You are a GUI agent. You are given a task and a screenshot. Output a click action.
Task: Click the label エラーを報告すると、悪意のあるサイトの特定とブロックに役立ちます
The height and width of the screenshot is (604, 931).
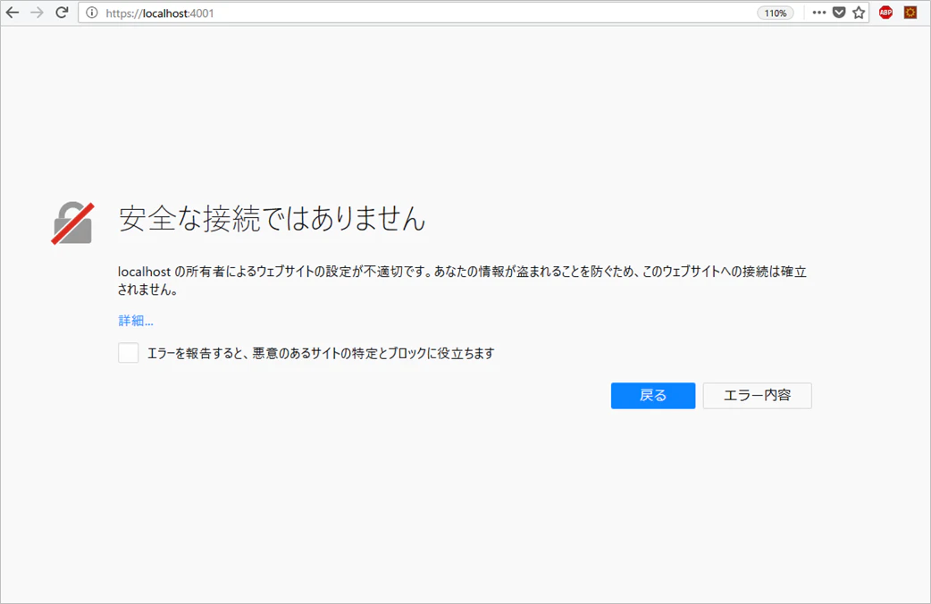point(321,353)
